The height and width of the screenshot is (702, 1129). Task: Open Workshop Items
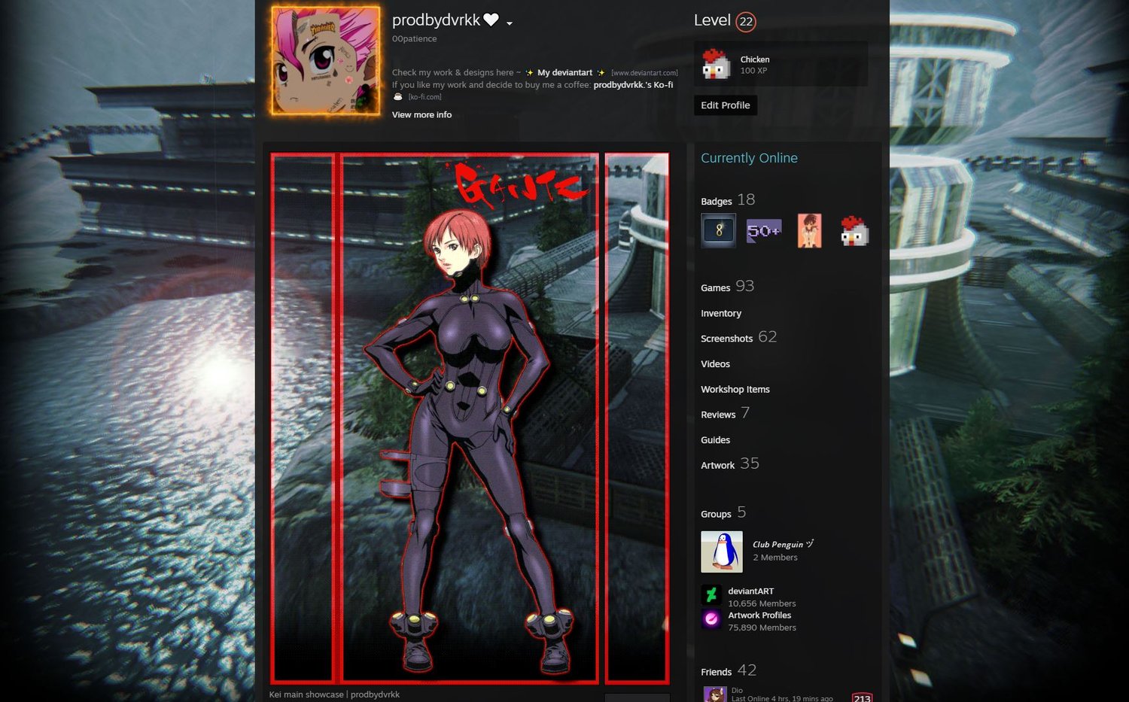pos(735,389)
